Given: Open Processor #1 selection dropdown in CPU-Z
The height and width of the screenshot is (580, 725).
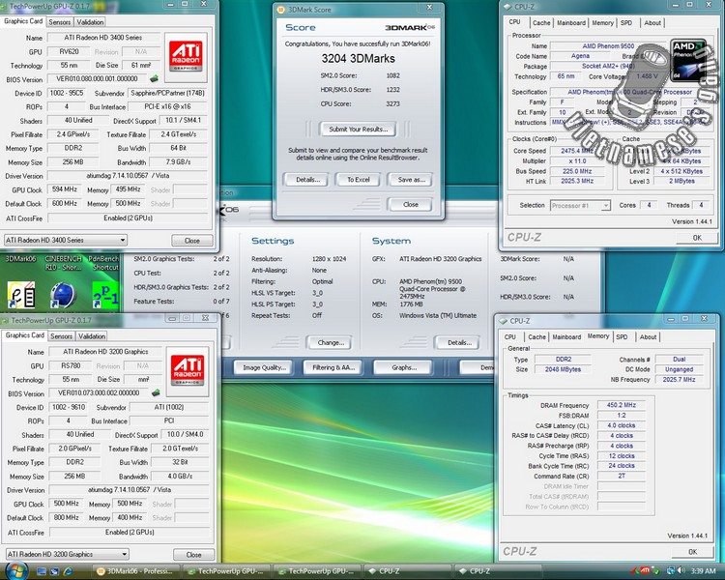Looking at the screenshot, I should [x=580, y=205].
